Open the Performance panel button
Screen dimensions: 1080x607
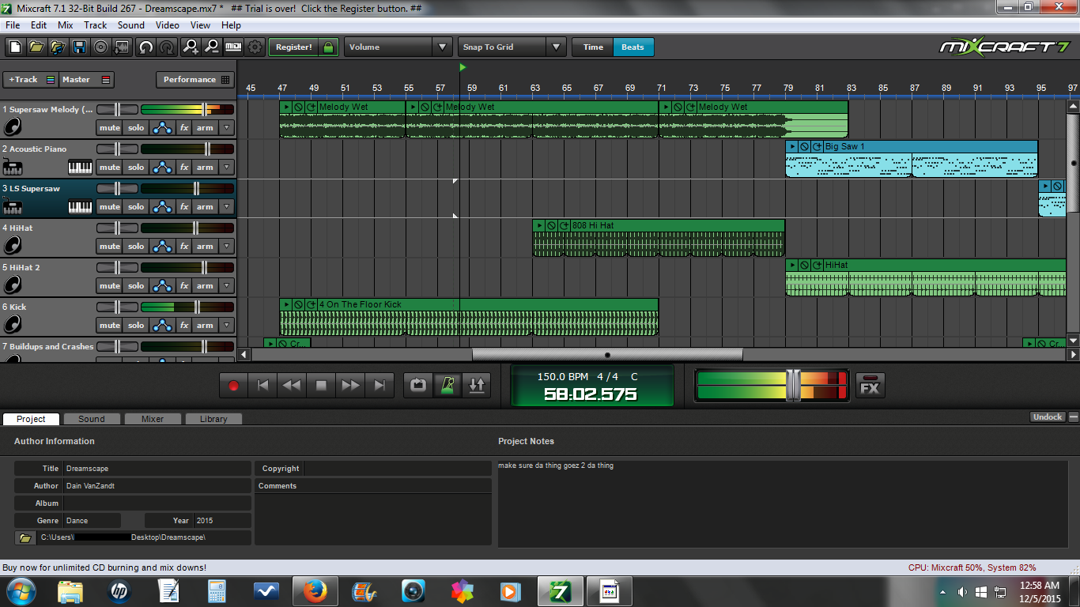coord(194,79)
